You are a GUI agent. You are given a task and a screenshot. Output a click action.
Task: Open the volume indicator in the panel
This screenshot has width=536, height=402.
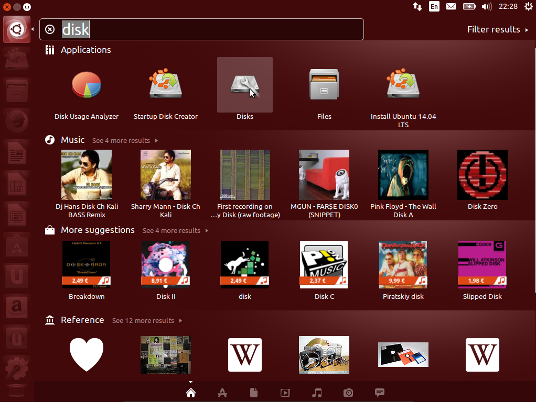click(487, 7)
